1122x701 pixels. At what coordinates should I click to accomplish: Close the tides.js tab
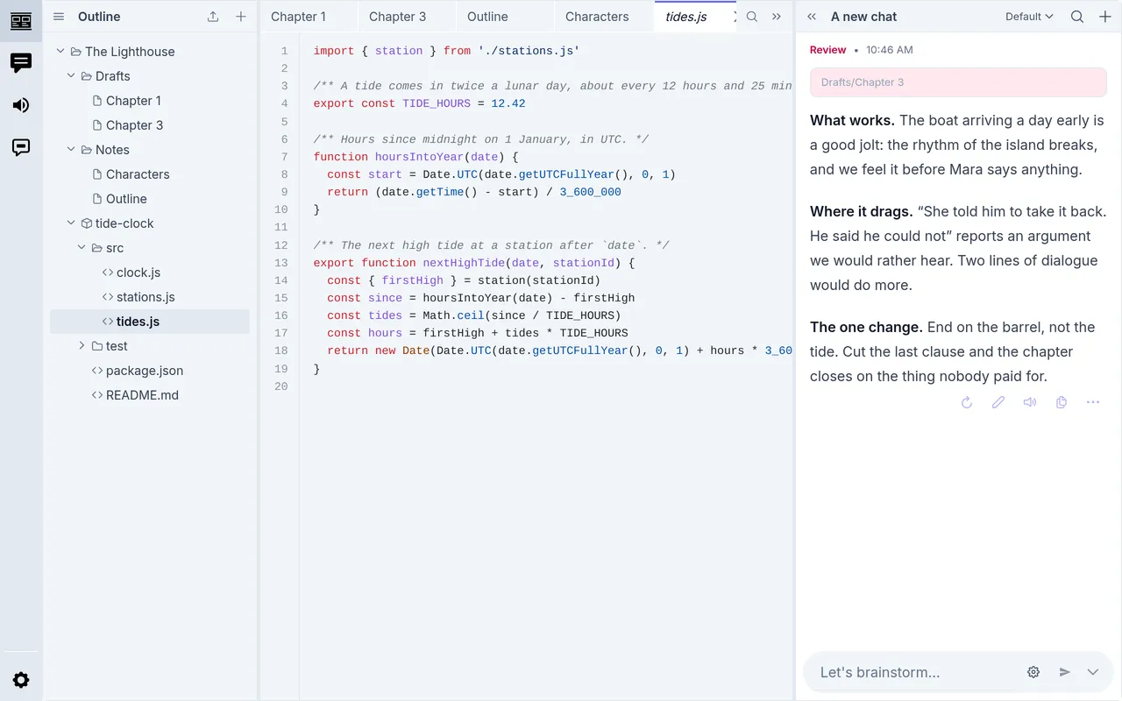tap(735, 17)
